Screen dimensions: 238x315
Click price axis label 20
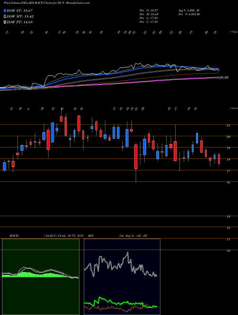point(228,137)
